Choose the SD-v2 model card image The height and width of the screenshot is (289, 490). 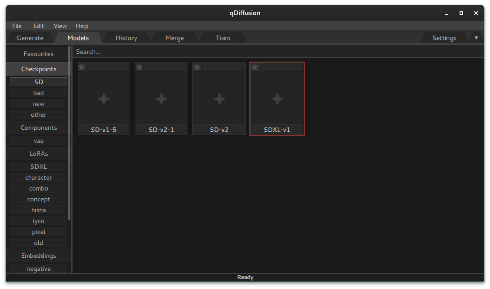[219, 99]
